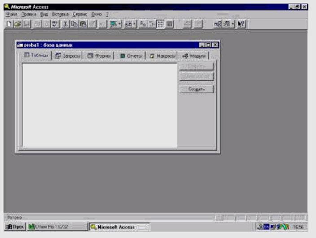This screenshot has height=238, width=316.
Task: Click the Undo toolbar icon
Action: click(x=102, y=24)
